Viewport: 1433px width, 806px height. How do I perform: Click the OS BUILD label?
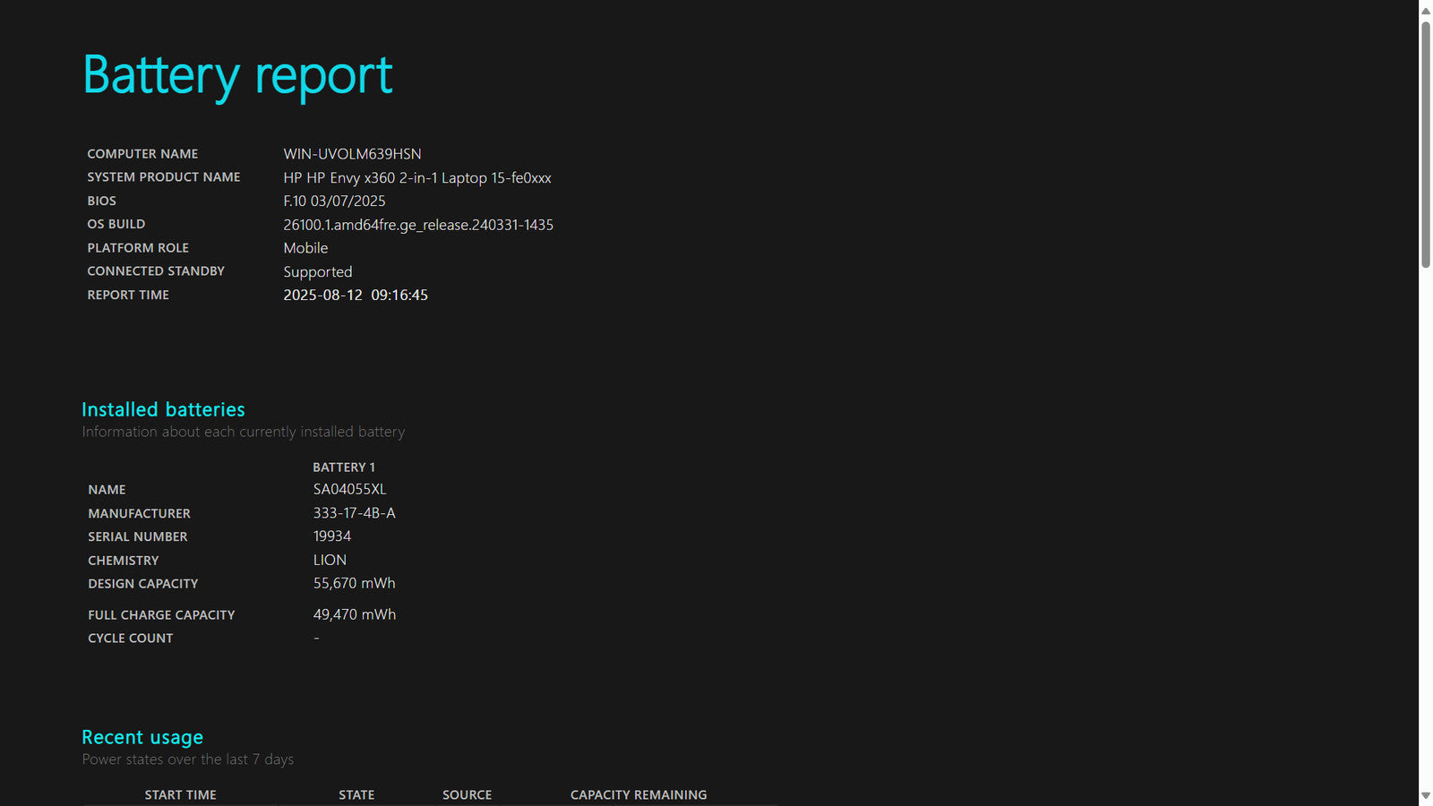pos(116,224)
